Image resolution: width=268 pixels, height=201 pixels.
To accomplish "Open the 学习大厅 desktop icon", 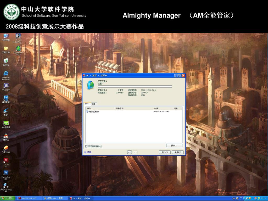I will point(6,87).
